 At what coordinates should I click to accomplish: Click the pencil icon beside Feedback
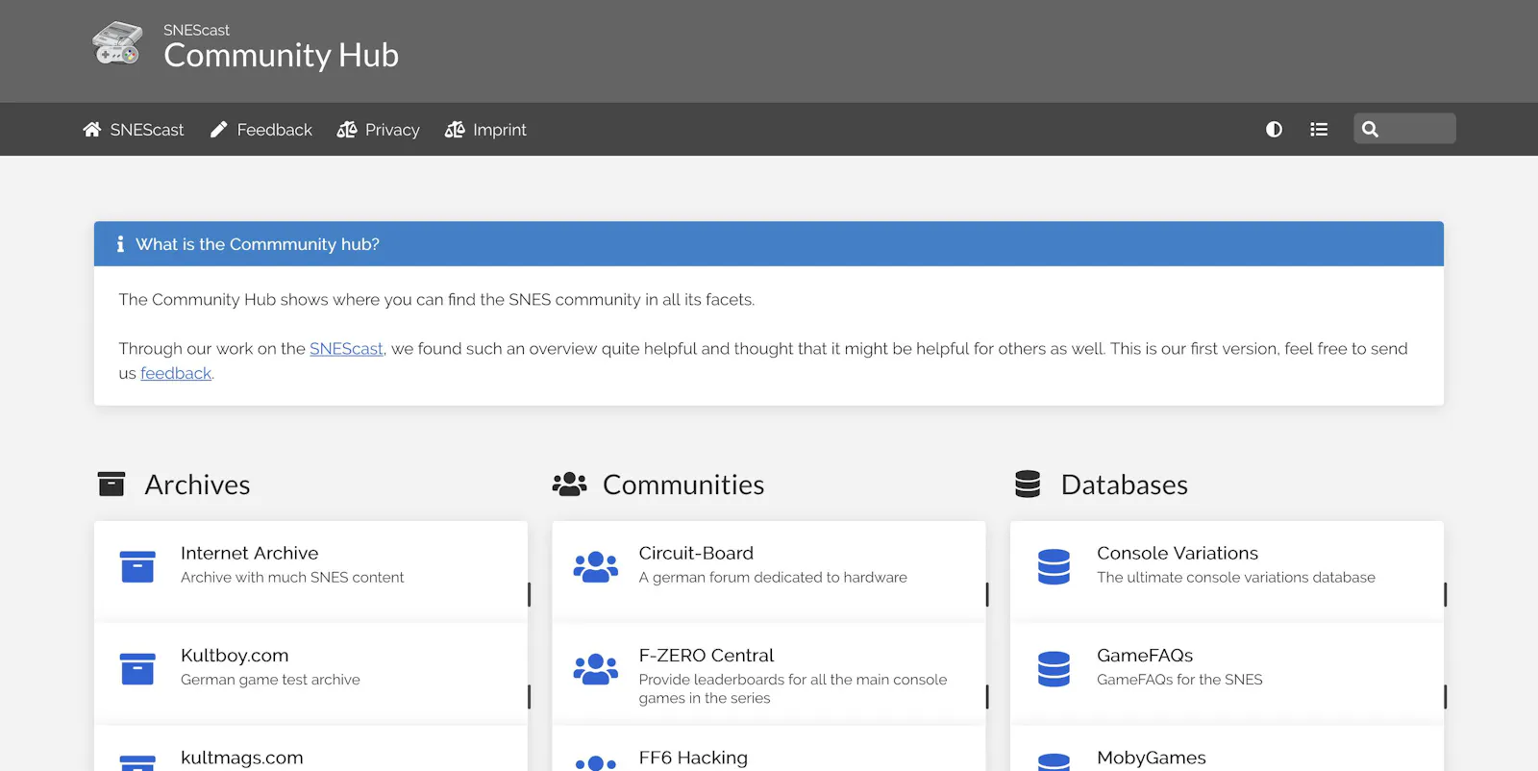(x=219, y=129)
